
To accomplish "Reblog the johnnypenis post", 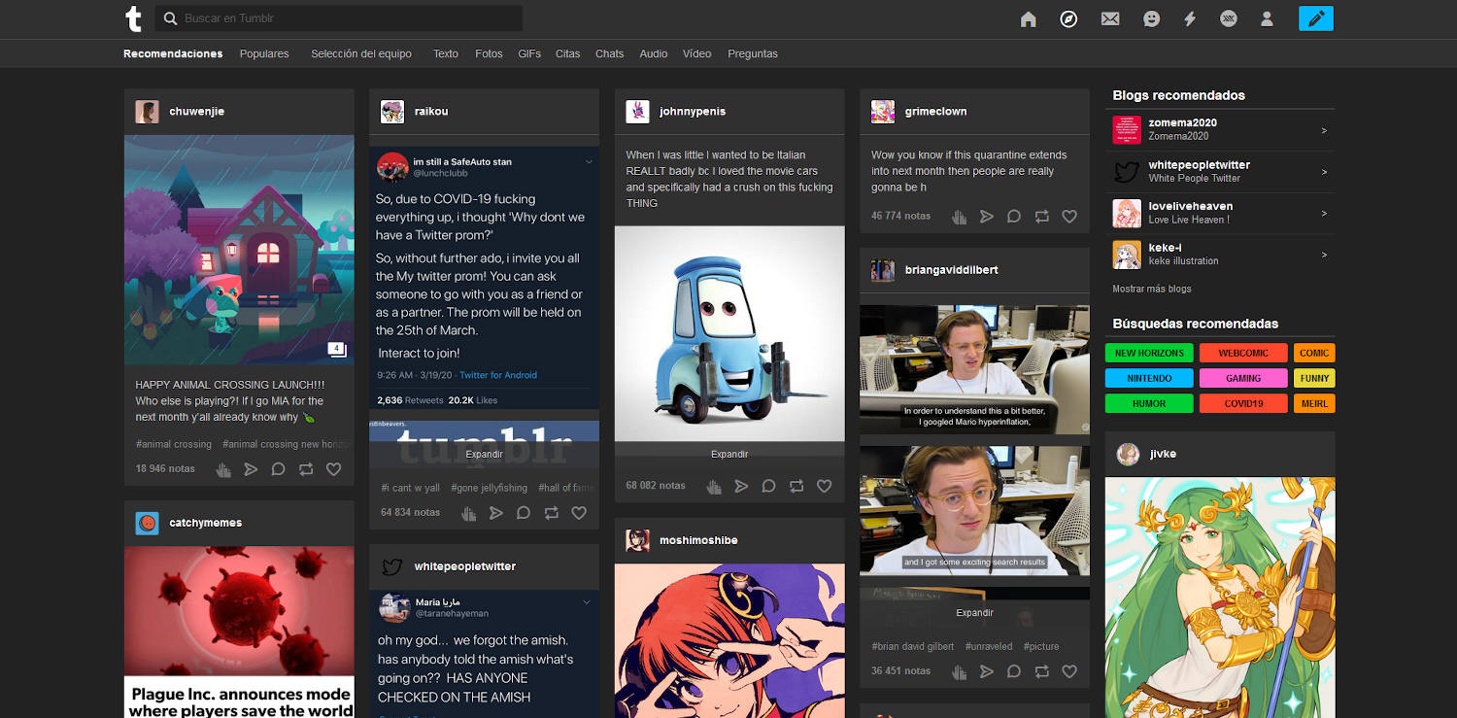I will point(796,486).
